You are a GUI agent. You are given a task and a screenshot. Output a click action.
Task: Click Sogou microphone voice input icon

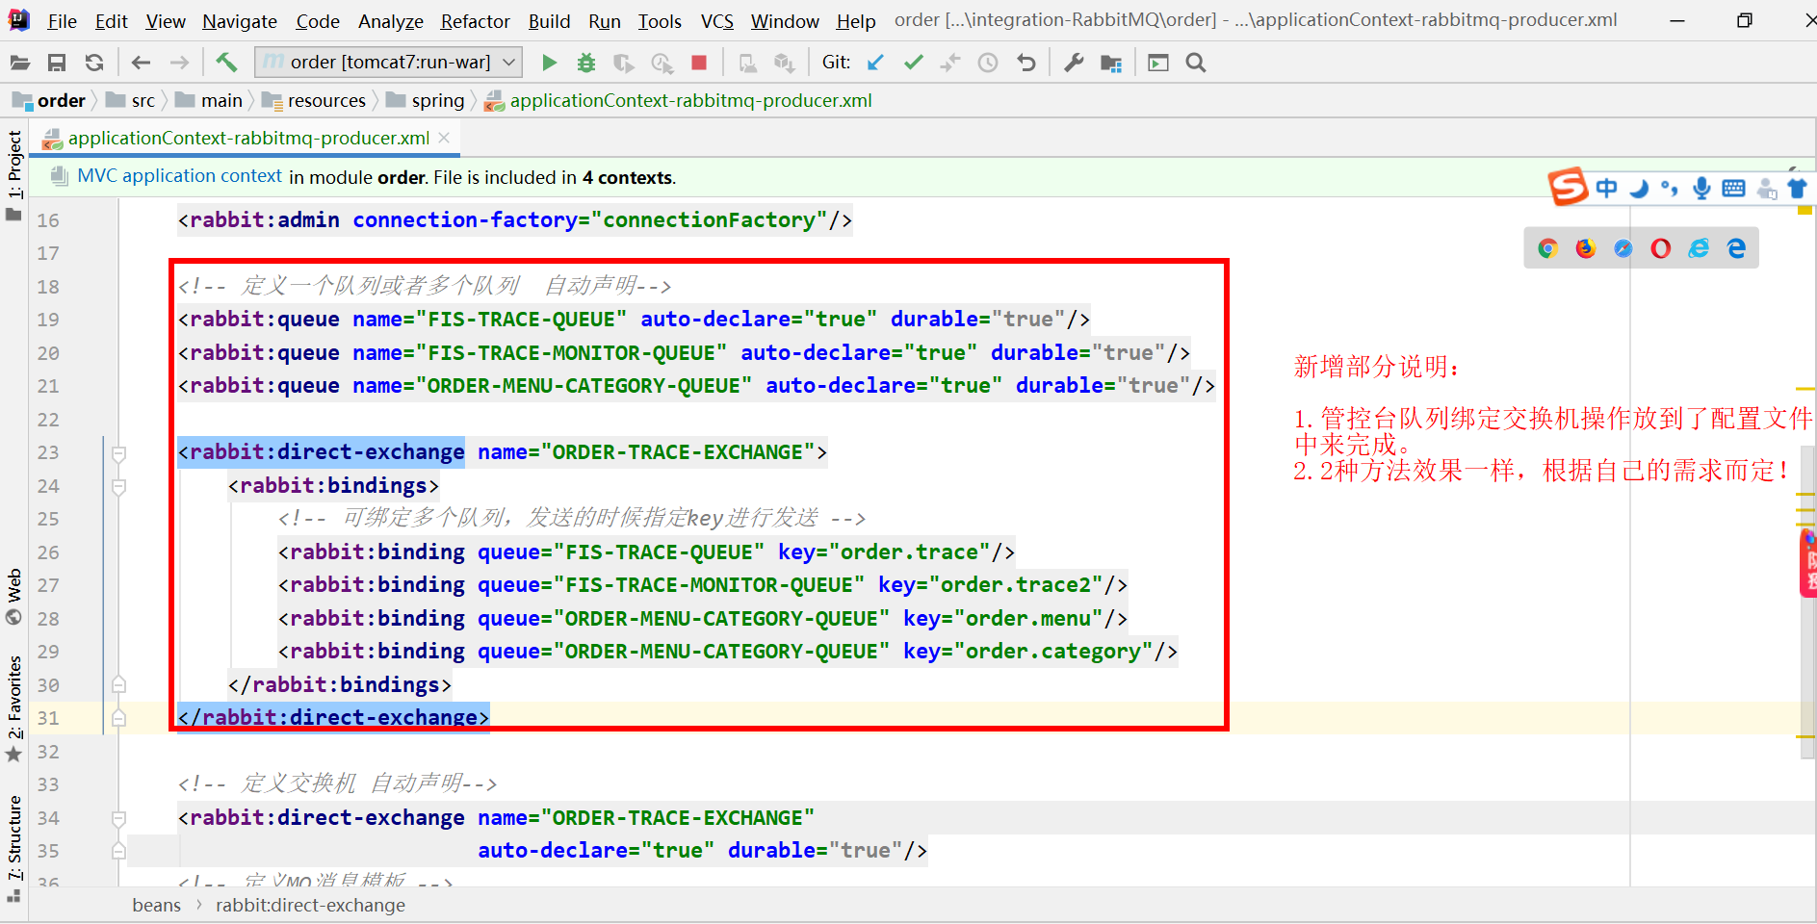pos(1701,188)
